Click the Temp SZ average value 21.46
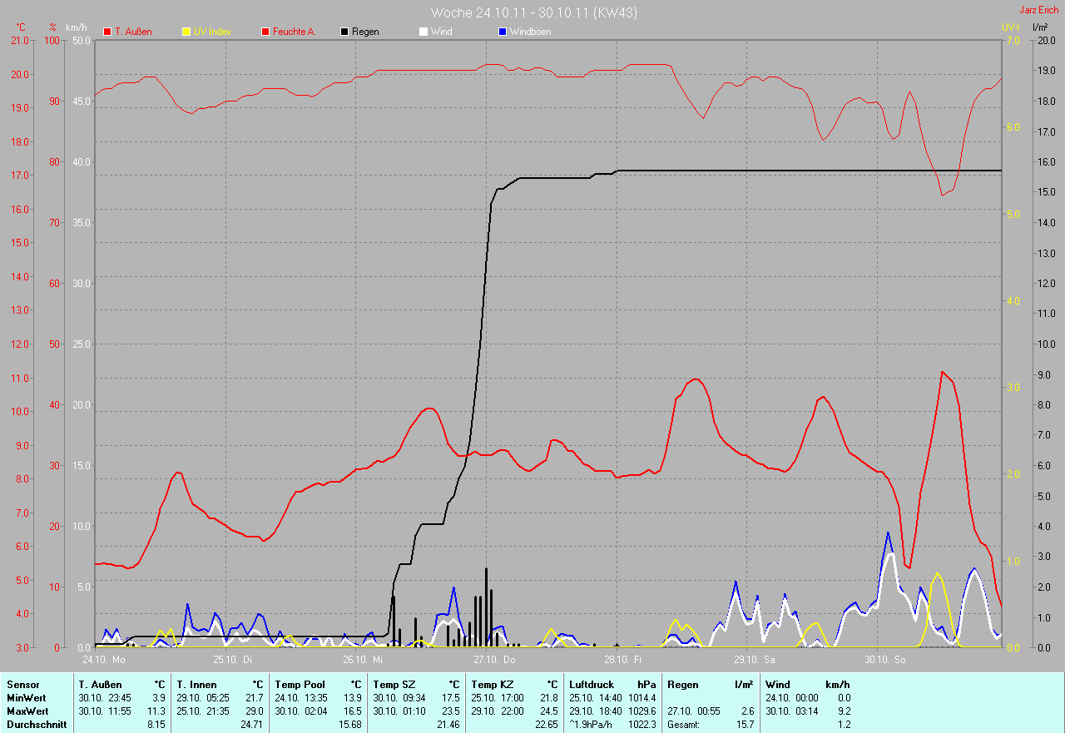The width and height of the screenshot is (1065, 733). [448, 725]
